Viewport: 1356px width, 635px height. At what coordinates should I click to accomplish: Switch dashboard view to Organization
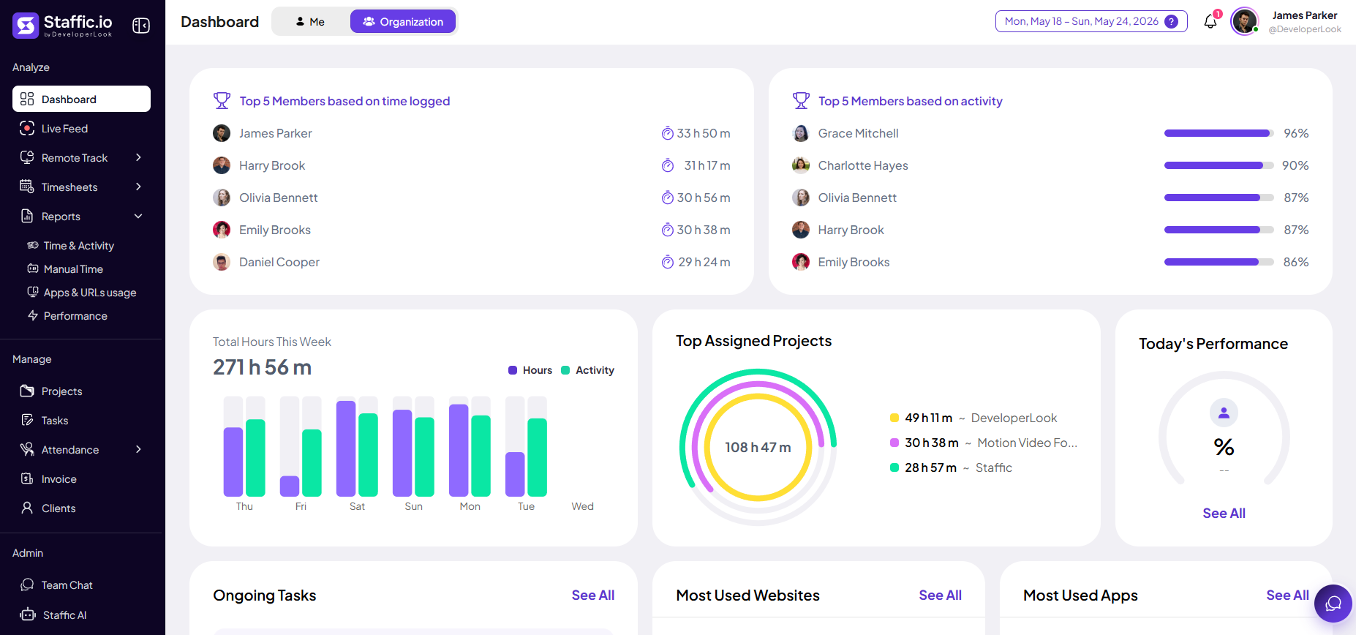click(403, 21)
